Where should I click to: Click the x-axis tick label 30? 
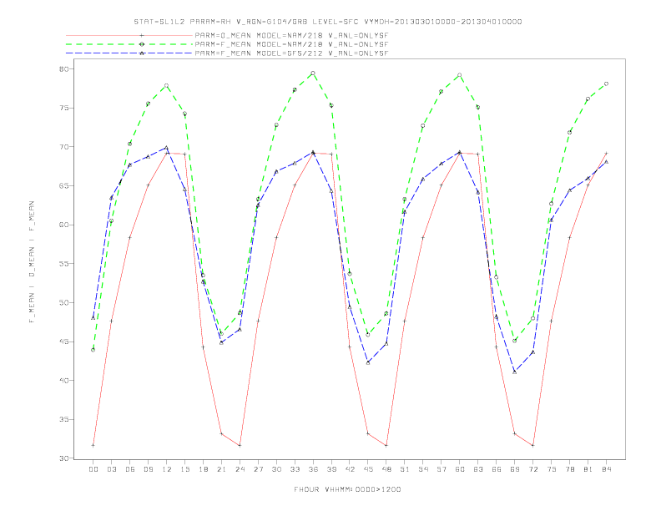point(276,469)
